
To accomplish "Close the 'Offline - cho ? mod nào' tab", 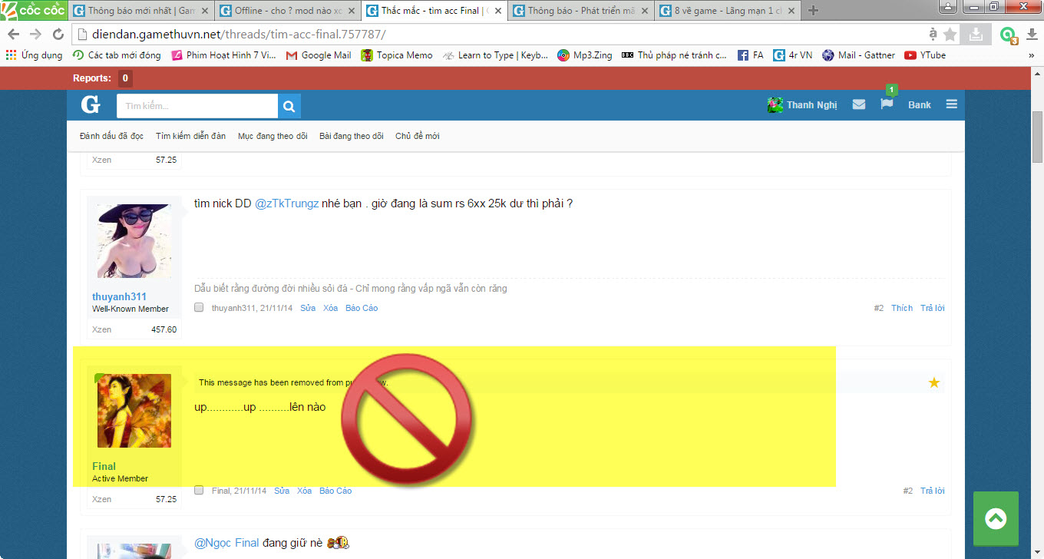I will pyautogui.click(x=352, y=11).
